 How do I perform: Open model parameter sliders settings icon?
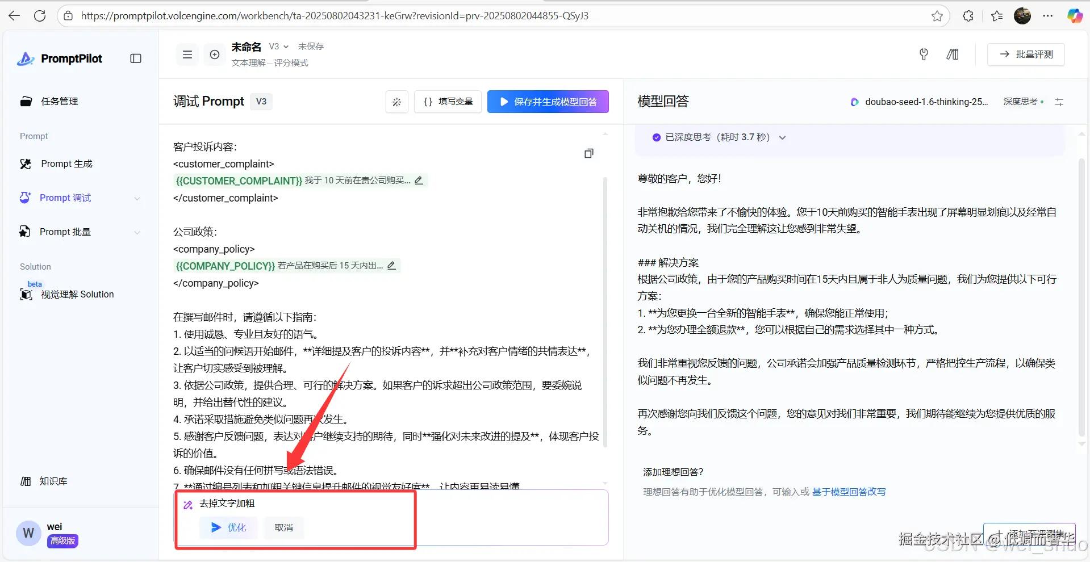(x=1059, y=102)
